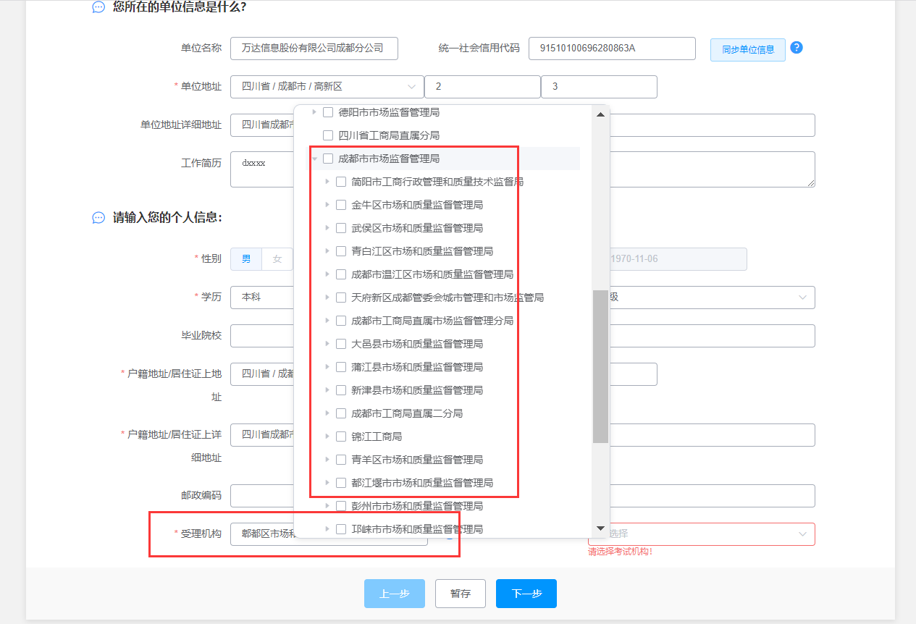Open the 考试机构 select dropdown
The image size is (916, 624).
coord(701,534)
